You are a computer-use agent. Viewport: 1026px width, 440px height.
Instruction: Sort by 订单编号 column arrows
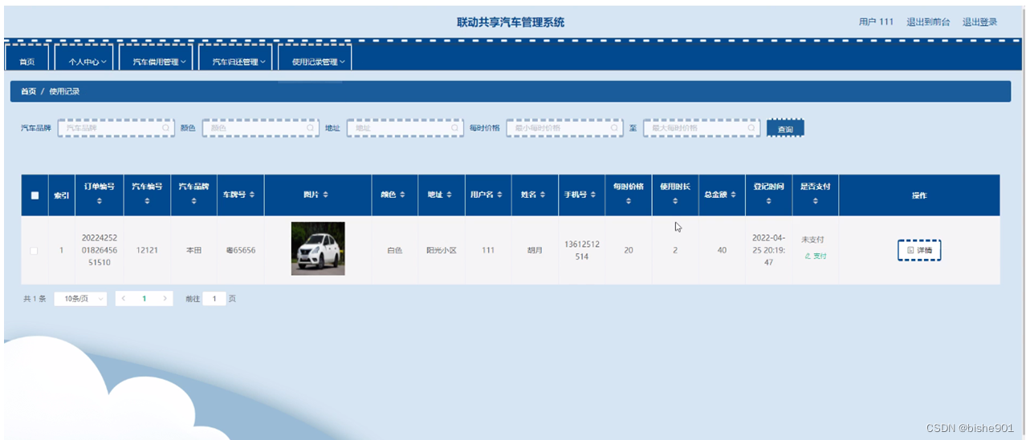pyautogui.click(x=99, y=202)
